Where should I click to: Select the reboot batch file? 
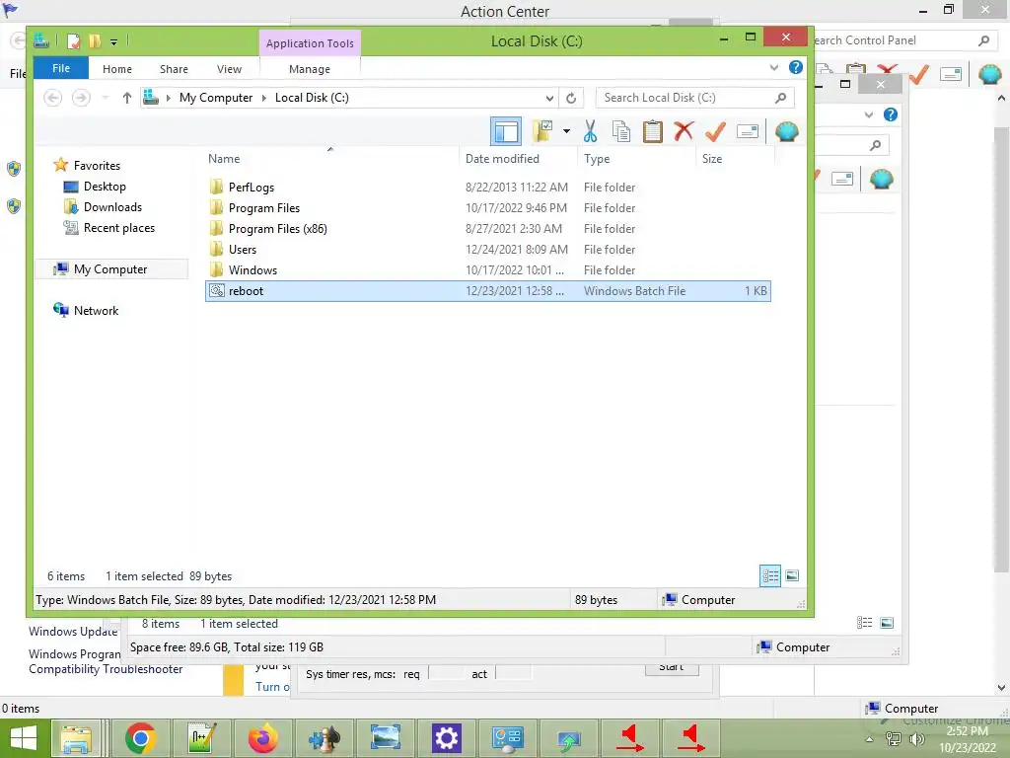[487, 291]
